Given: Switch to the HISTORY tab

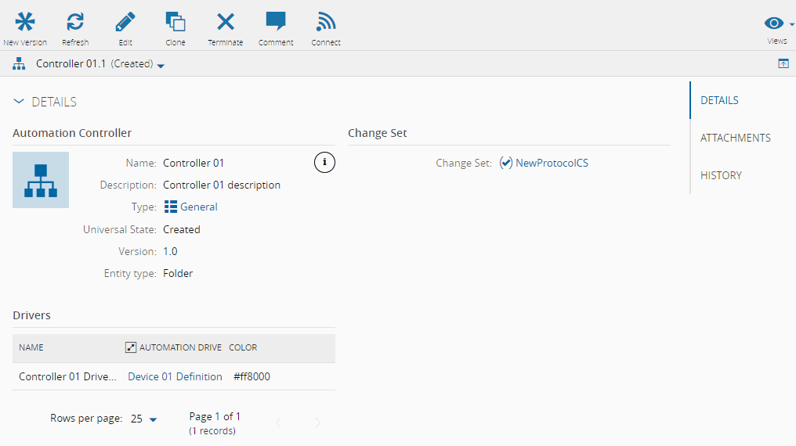Looking at the screenshot, I should pos(721,175).
